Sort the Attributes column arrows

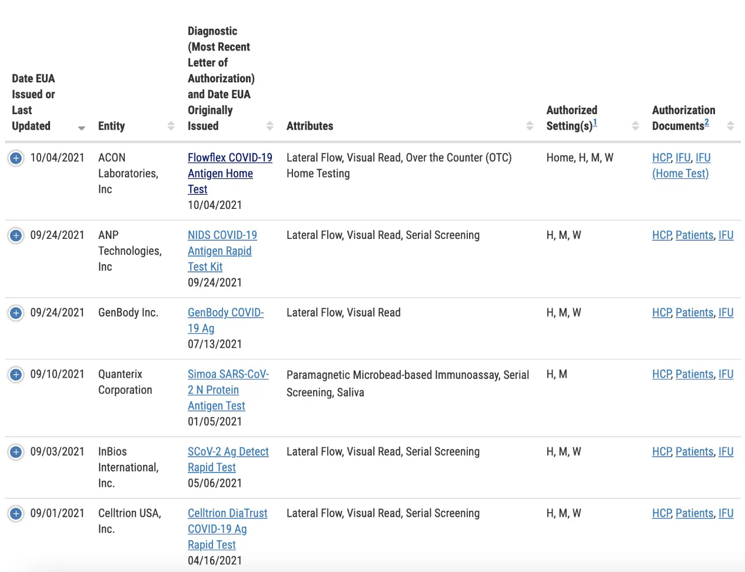530,126
